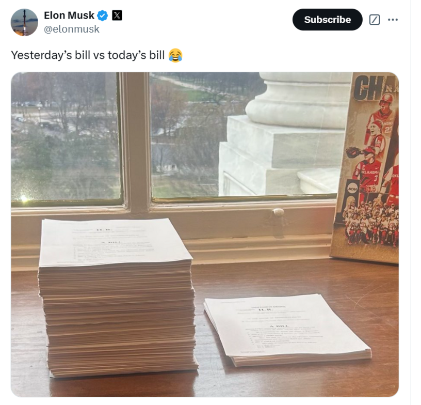Click the word "Yesterday's" in the post
The image size is (421, 405).
[x=41, y=55]
